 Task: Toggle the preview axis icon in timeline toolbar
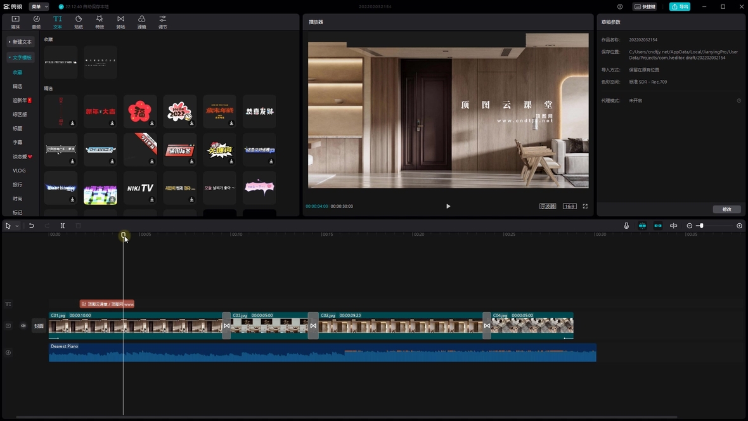tap(673, 226)
